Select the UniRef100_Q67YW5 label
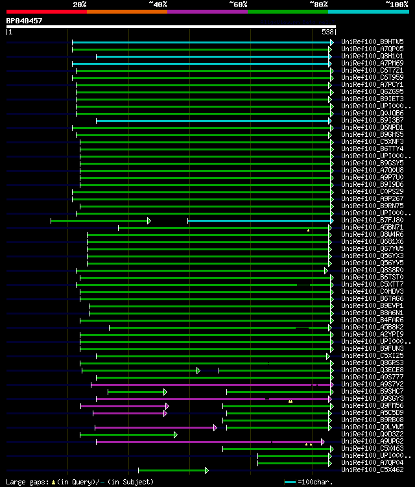This screenshot has height=487, width=415. 372,249
